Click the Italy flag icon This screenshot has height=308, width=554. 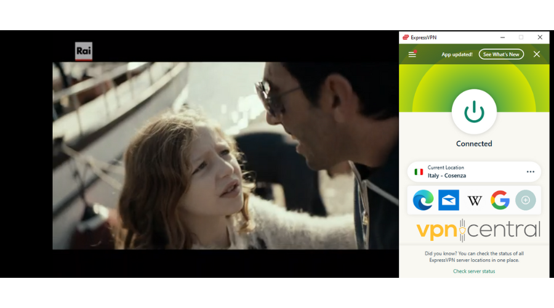click(x=419, y=172)
